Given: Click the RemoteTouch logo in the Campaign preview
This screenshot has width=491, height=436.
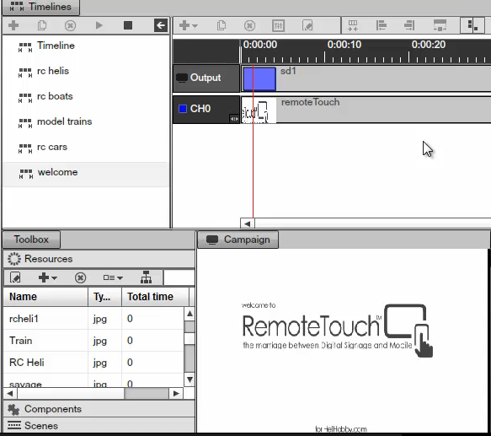Looking at the screenshot, I should (337, 330).
